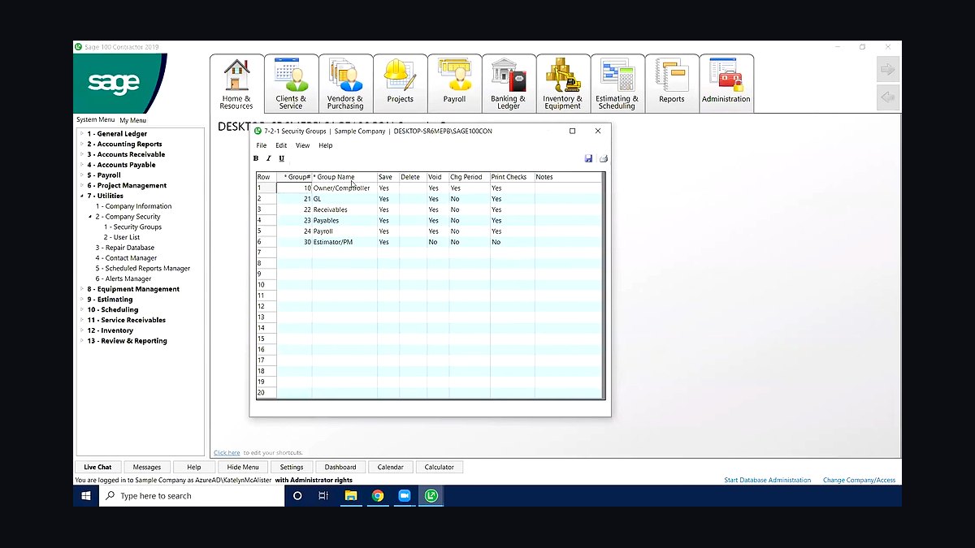Click the Print Checks column header
This screenshot has width=975, height=548.
coord(512,177)
